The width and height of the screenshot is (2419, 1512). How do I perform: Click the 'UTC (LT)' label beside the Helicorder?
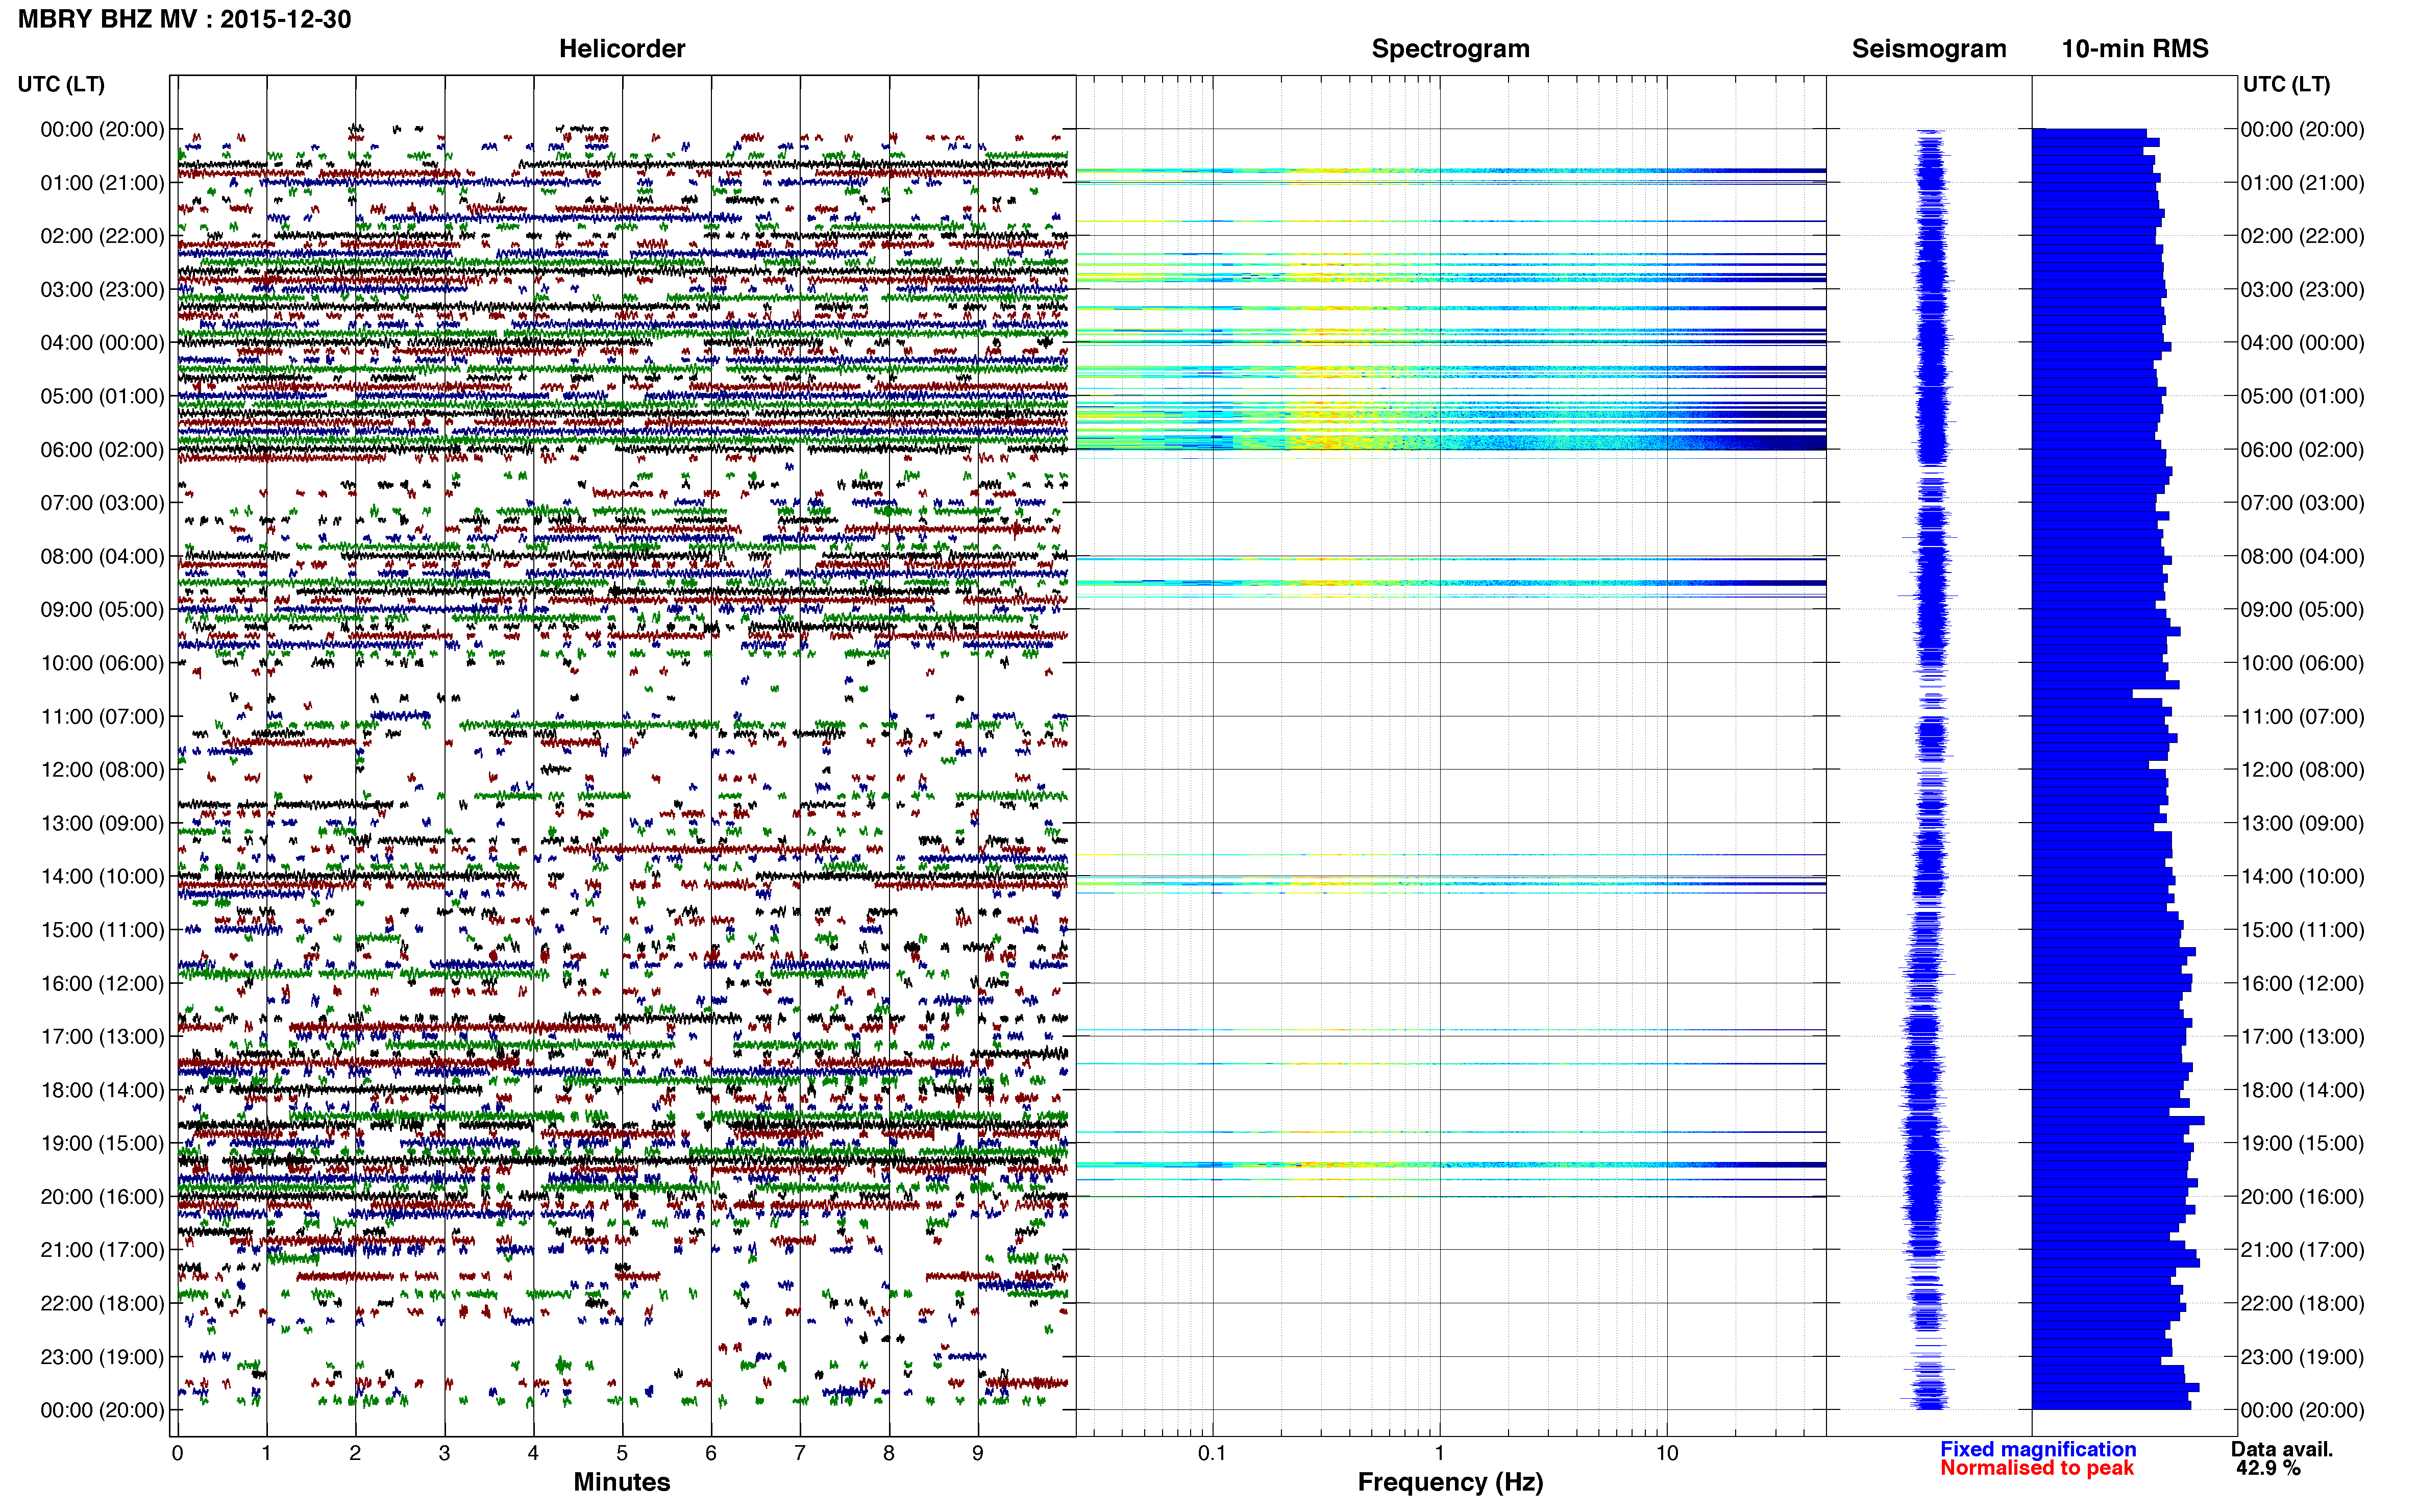pos(61,84)
